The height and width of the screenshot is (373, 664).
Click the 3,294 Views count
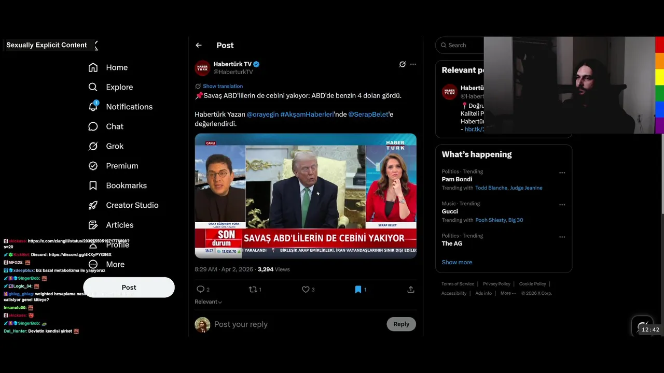point(273,269)
